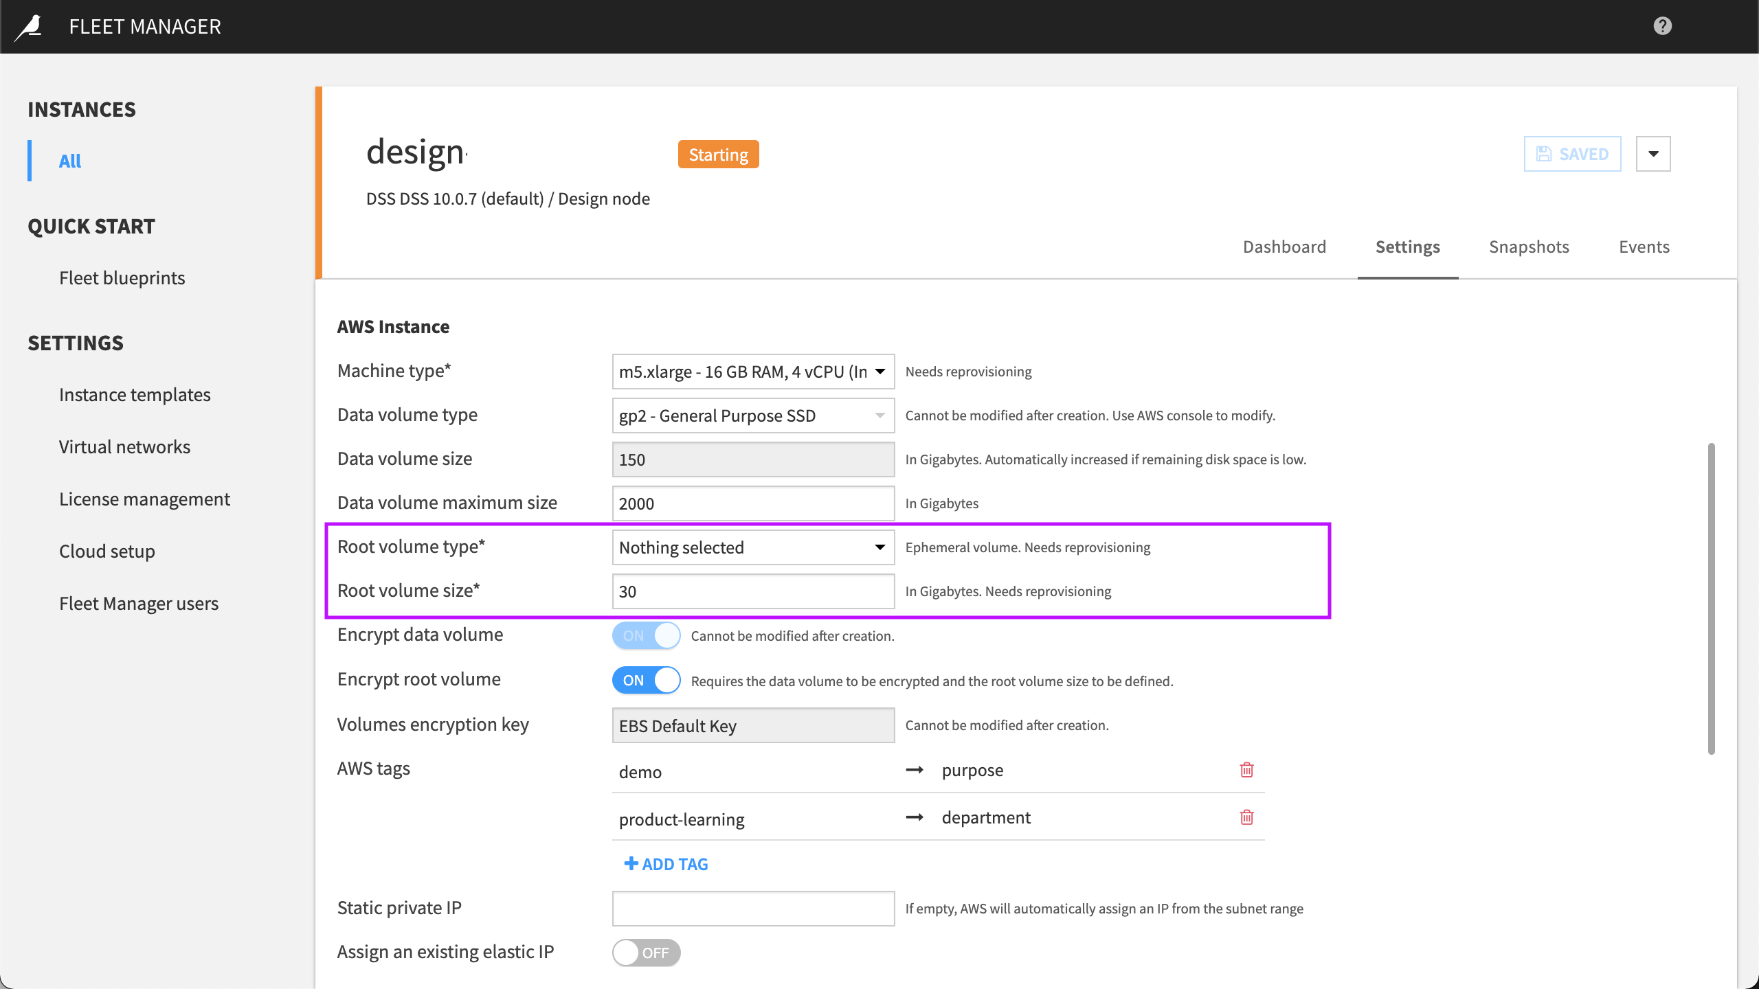Open the Dashboard tab
The image size is (1759, 989).
(x=1284, y=247)
